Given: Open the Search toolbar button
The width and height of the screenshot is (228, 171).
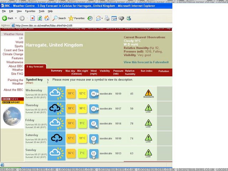Looking at the screenshot, I should point(59,18).
